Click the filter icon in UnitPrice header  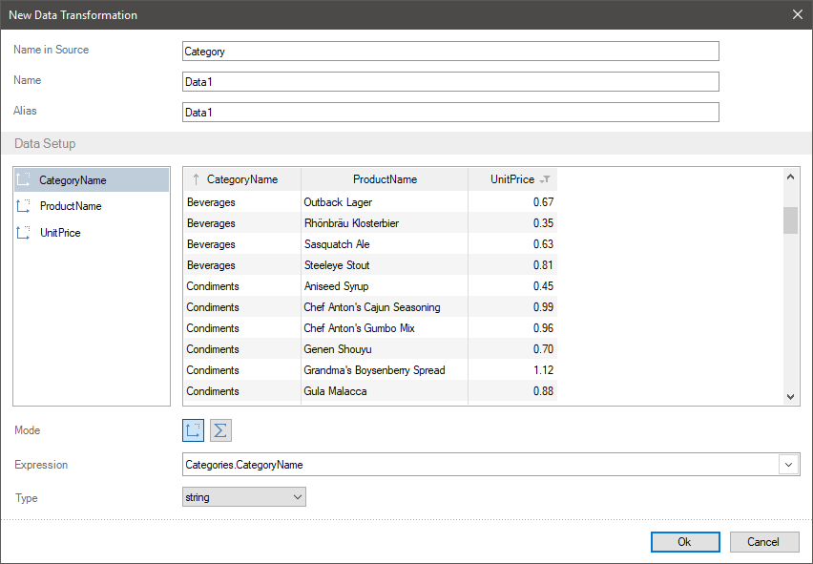click(545, 179)
